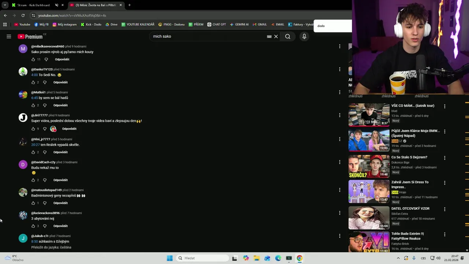Like @Jiri77777's comment
The image size is (469, 264).
[x=33, y=129]
